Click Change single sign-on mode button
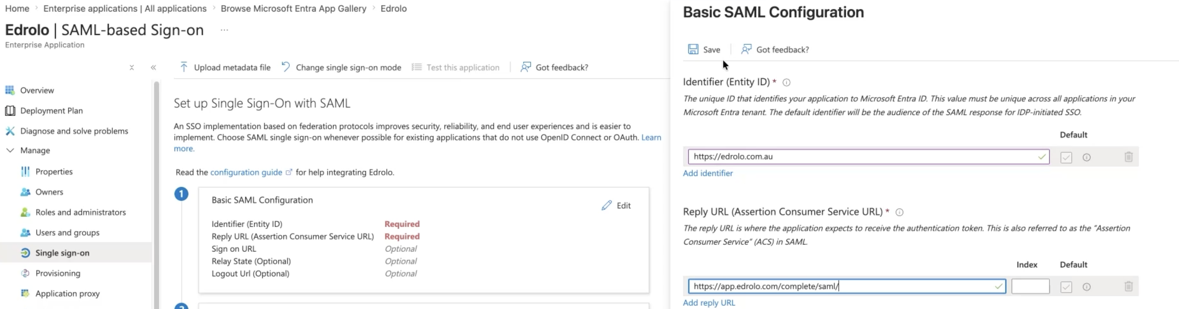Viewport: 1179px width, 309px height. (341, 68)
